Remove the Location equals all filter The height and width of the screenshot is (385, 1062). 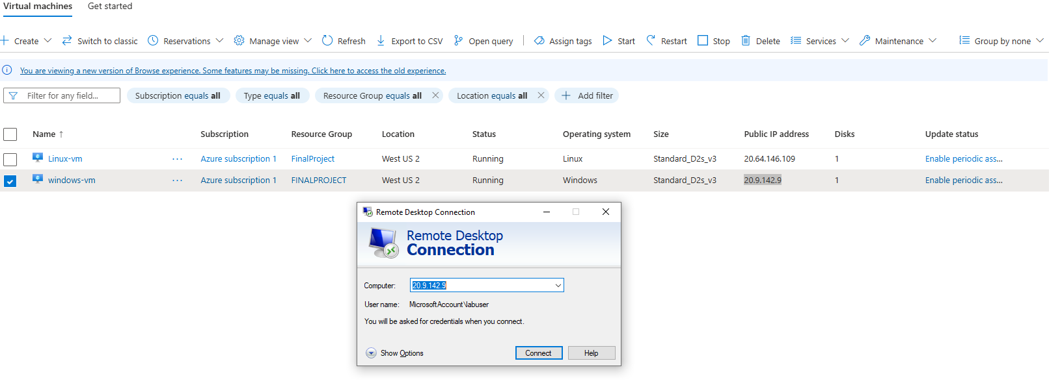(x=541, y=95)
